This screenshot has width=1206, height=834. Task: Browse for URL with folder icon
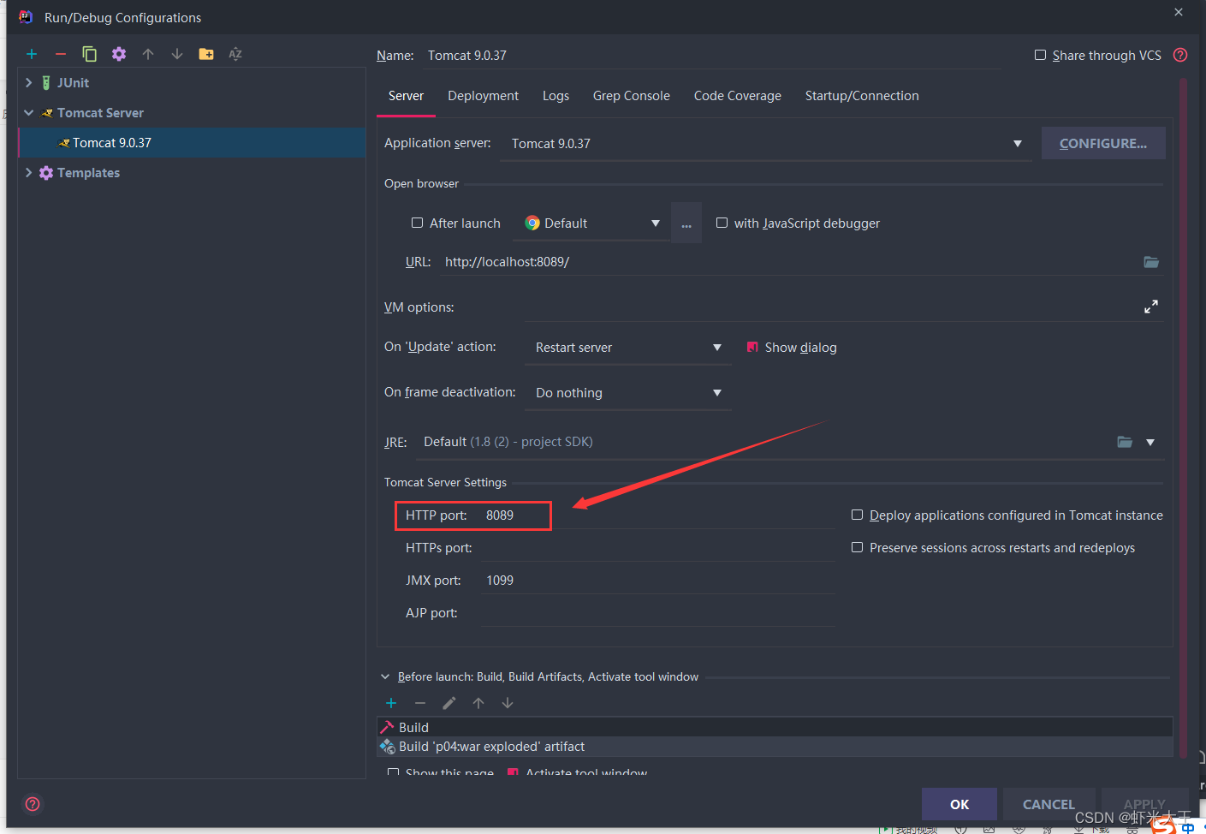click(1151, 262)
